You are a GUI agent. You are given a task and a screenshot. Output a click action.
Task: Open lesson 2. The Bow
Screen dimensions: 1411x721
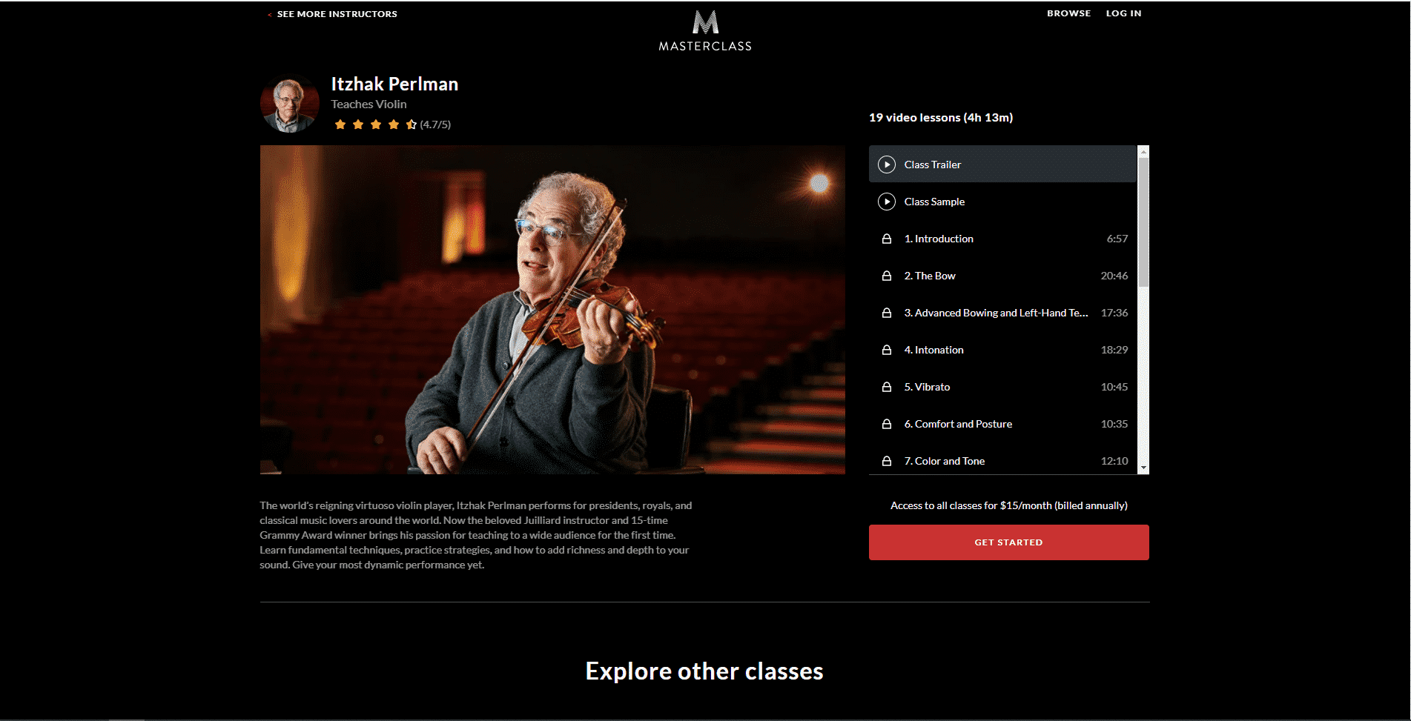click(x=1002, y=276)
